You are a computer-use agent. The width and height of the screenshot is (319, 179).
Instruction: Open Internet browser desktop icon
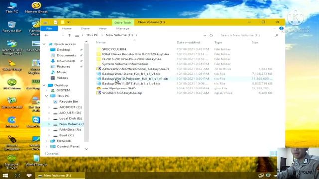click(12, 122)
